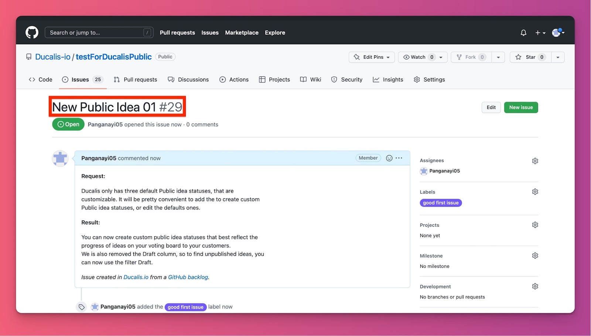The height and width of the screenshot is (336, 591).
Task: Click good first issue label in timeline
Action: pos(185,307)
